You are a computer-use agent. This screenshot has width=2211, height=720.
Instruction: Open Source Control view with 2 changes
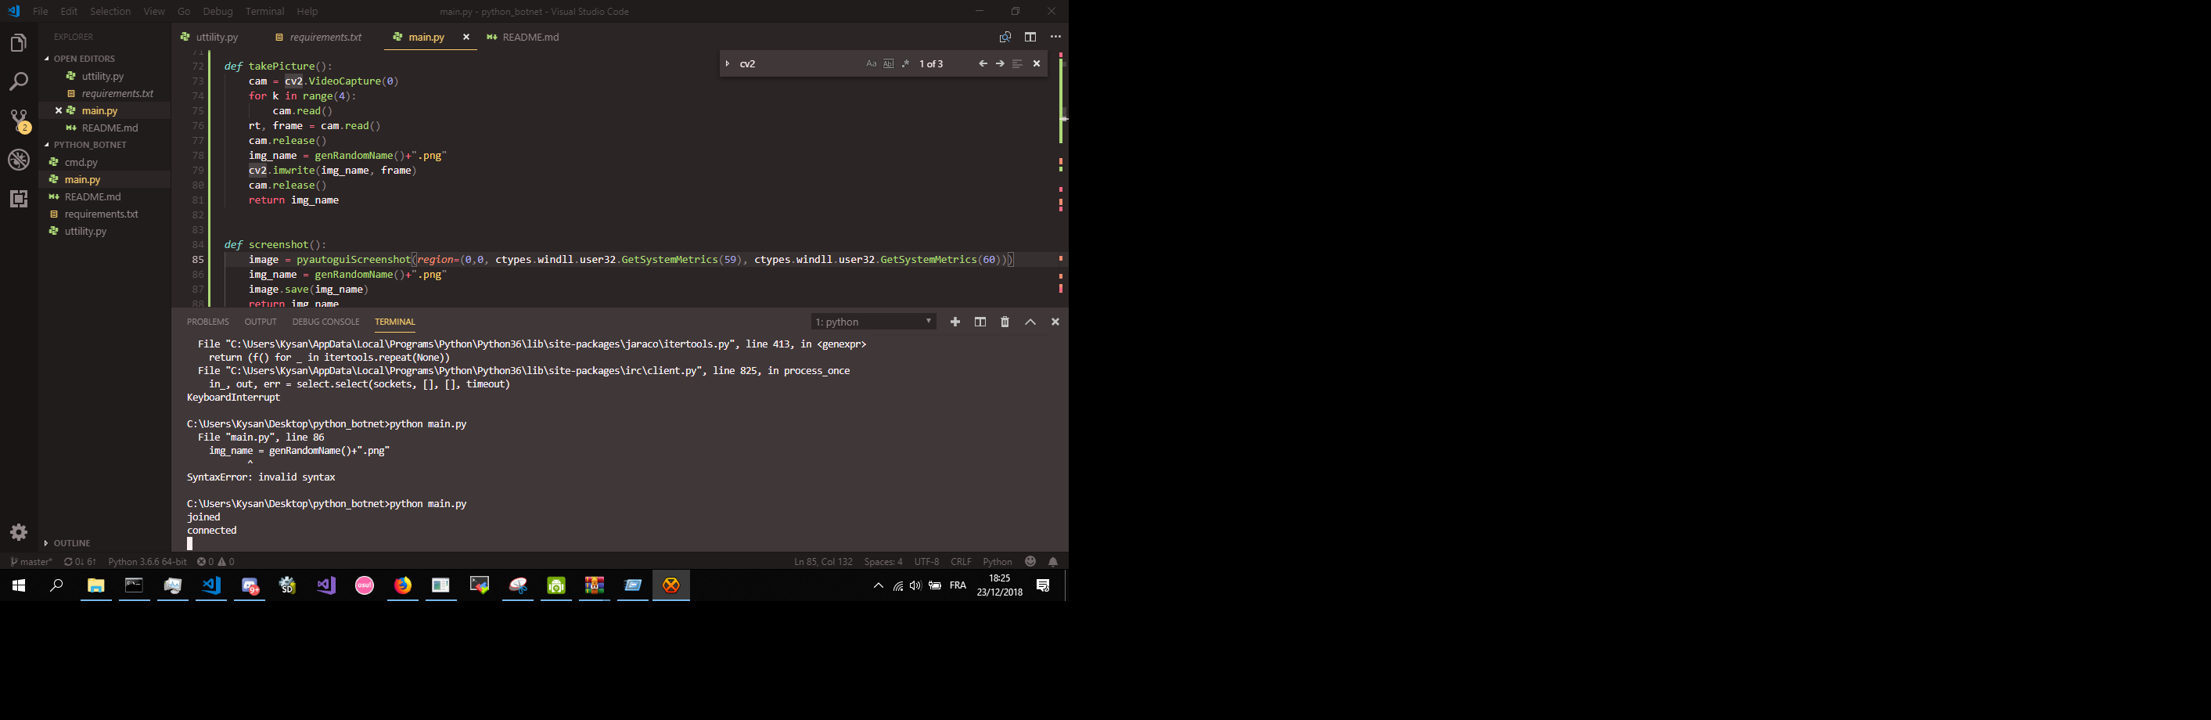tap(19, 121)
